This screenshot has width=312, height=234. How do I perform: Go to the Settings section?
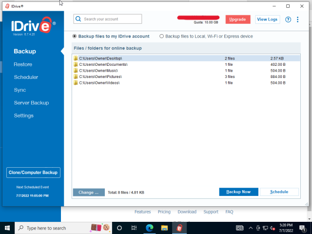pyautogui.click(x=23, y=116)
